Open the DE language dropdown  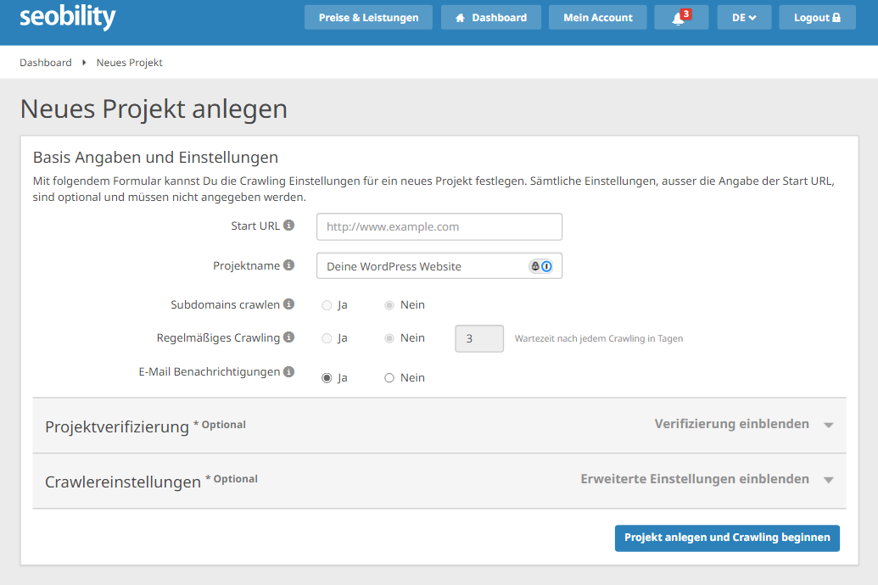[744, 17]
